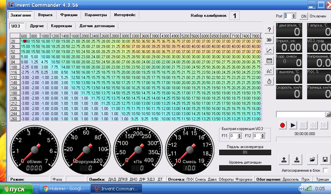Click the log file path field
The image size is (331, 194).
point(300,114)
